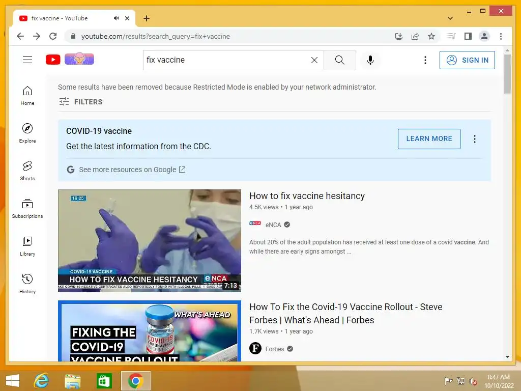Viewport: 521px width, 391px height.
Task: Follow See more resources on Google link
Action: click(x=132, y=170)
